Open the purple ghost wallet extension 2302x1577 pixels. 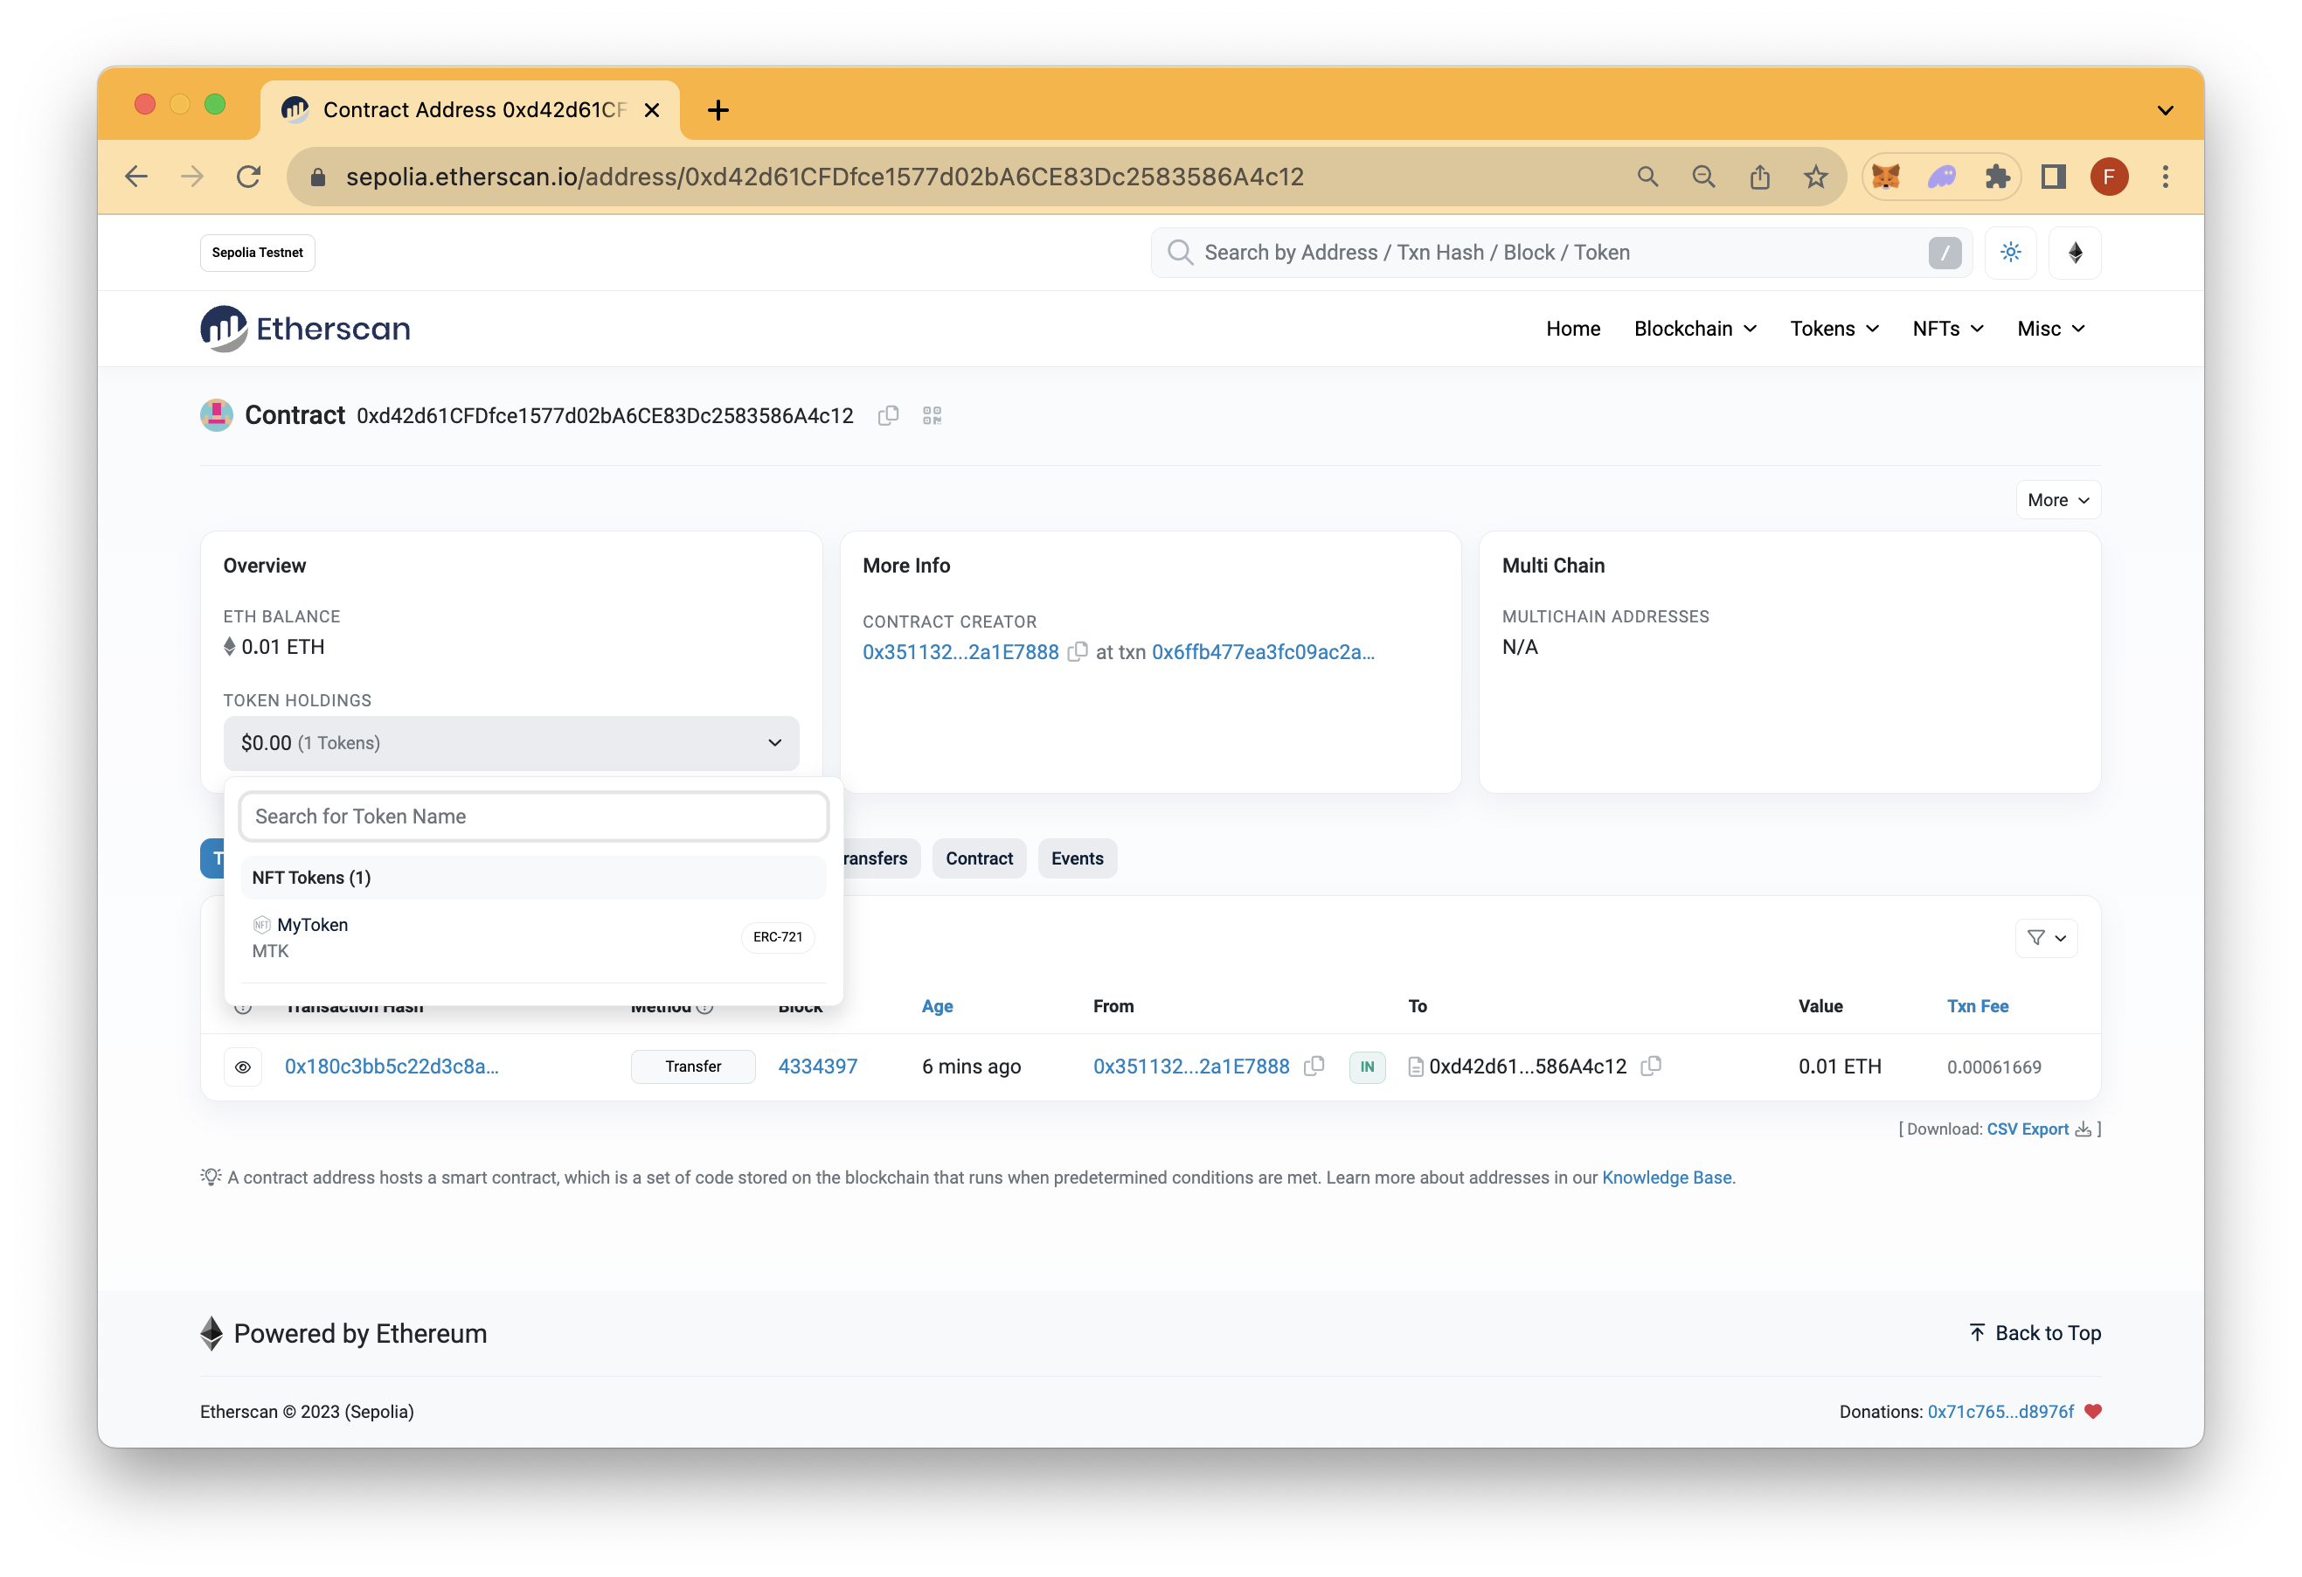tap(1941, 177)
